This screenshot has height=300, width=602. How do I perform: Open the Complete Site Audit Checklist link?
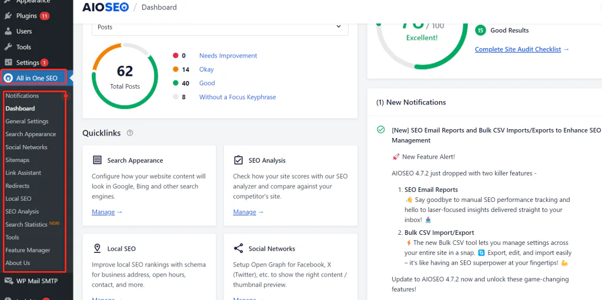pyautogui.click(x=518, y=49)
